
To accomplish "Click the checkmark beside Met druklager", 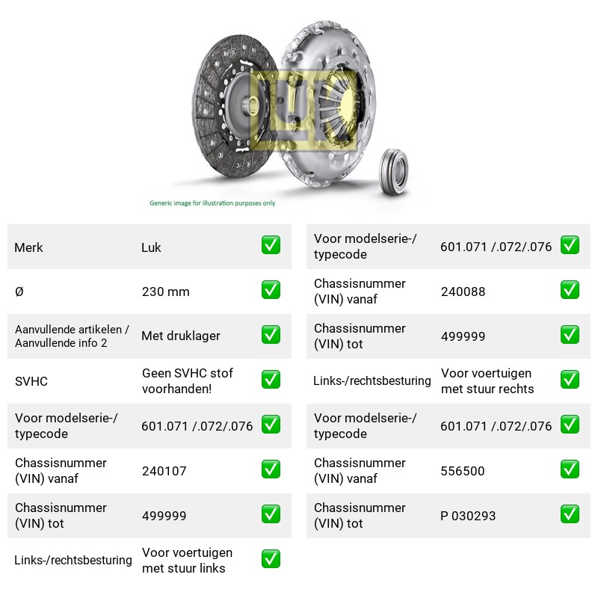I will tap(271, 334).
